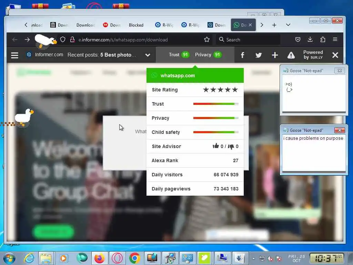Open the Pocket save icon
This screenshot has height=265, width=353.
(x=297, y=39)
